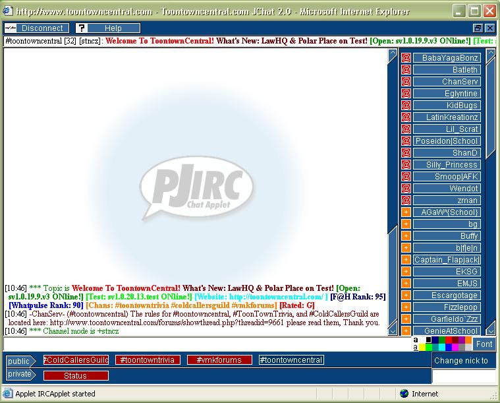
Task: Click the @ icon beside Lil_Scrat
Action: tap(406, 129)
